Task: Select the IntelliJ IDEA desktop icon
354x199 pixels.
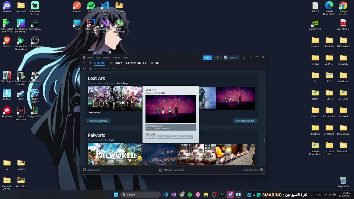Action: [x=91, y=26]
